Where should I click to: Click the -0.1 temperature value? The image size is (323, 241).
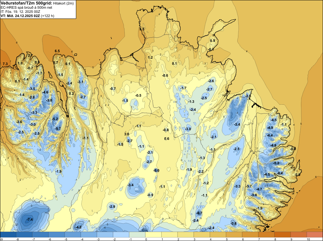pyautogui.click(x=211, y=49)
